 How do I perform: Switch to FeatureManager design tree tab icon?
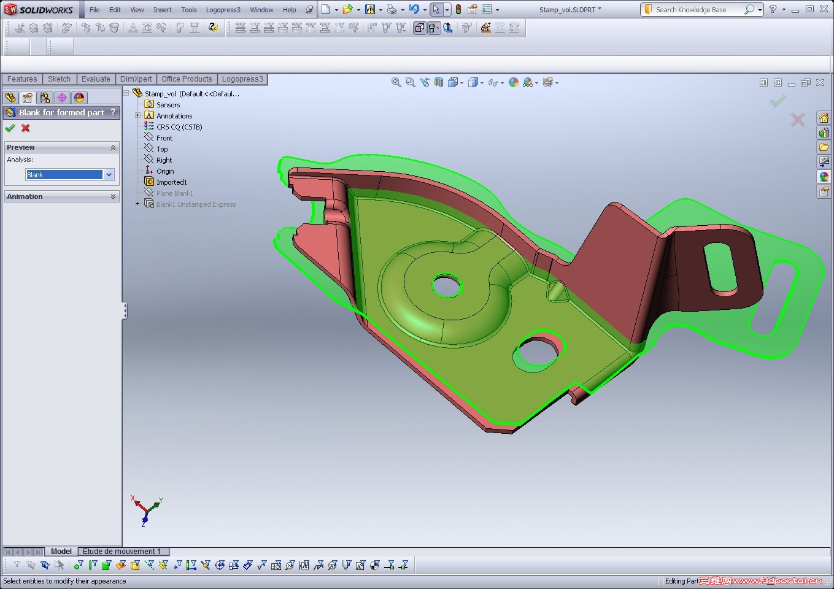coord(10,98)
